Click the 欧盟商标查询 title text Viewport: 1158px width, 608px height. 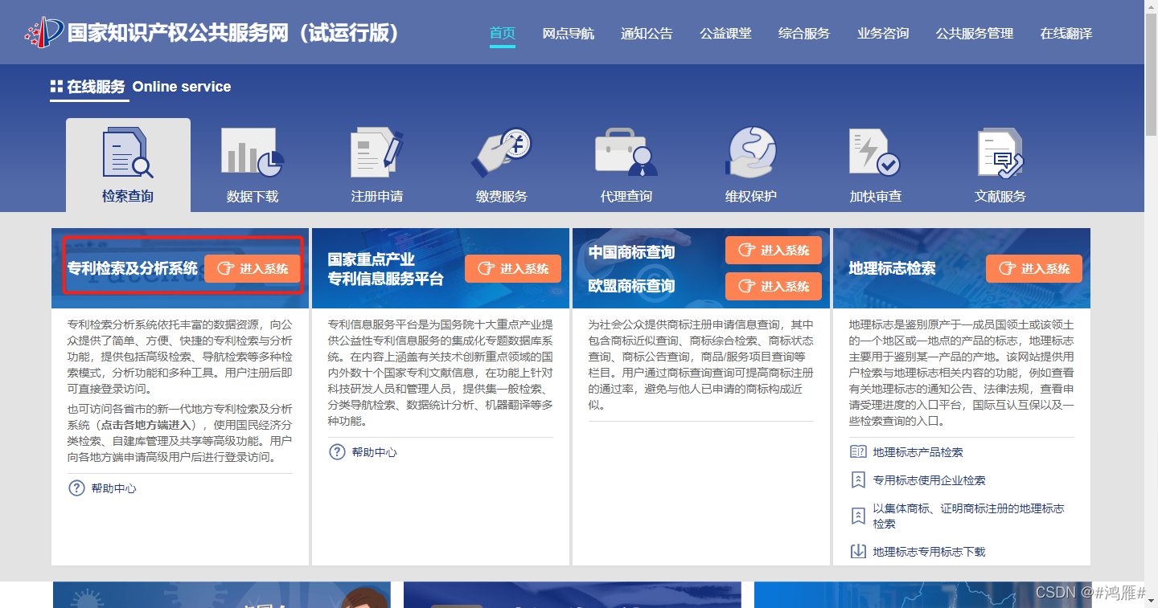(x=631, y=286)
